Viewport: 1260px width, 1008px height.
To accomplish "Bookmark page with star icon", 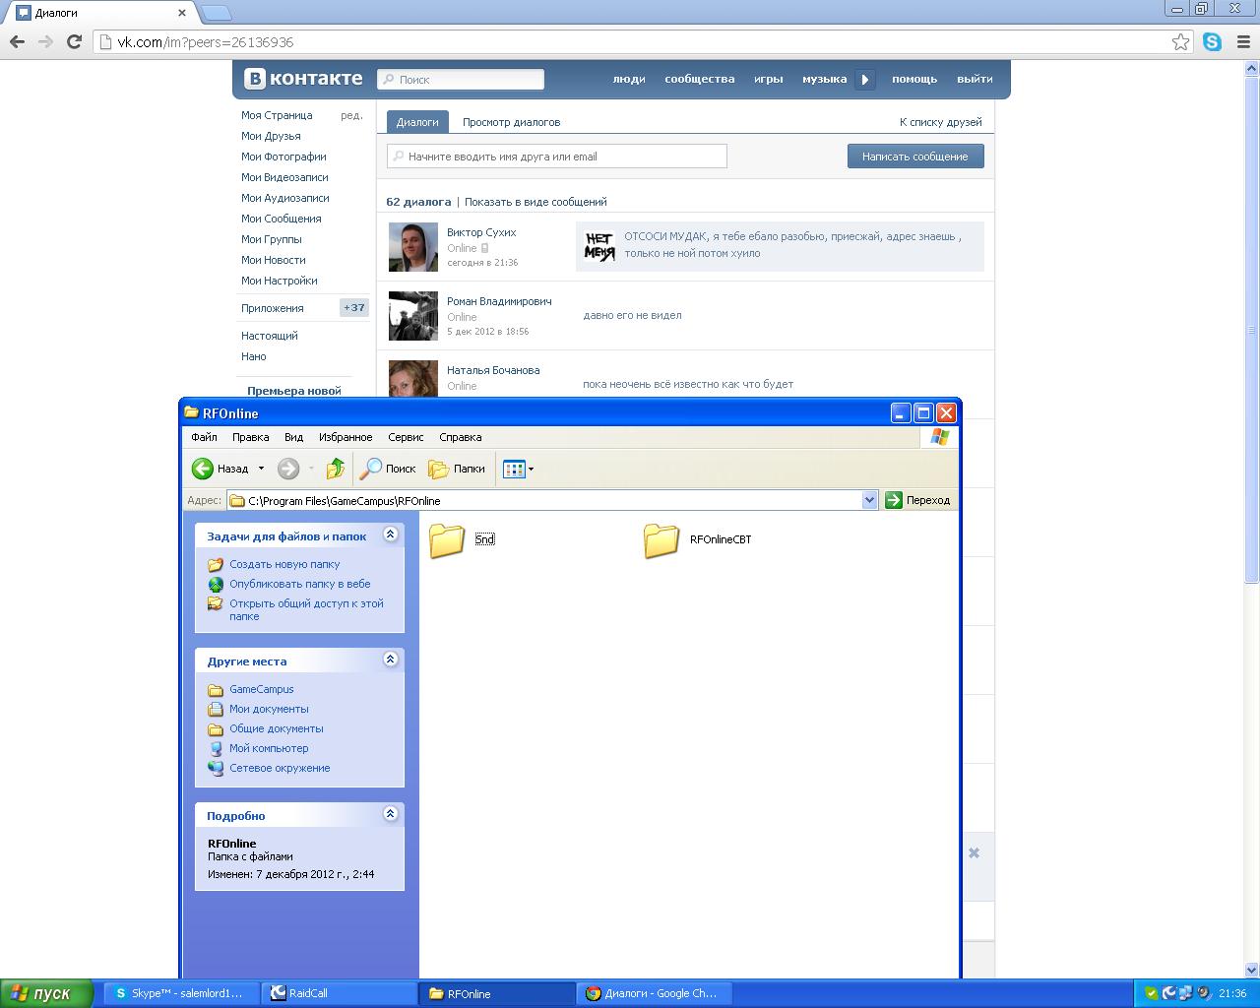I will coord(1180,41).
